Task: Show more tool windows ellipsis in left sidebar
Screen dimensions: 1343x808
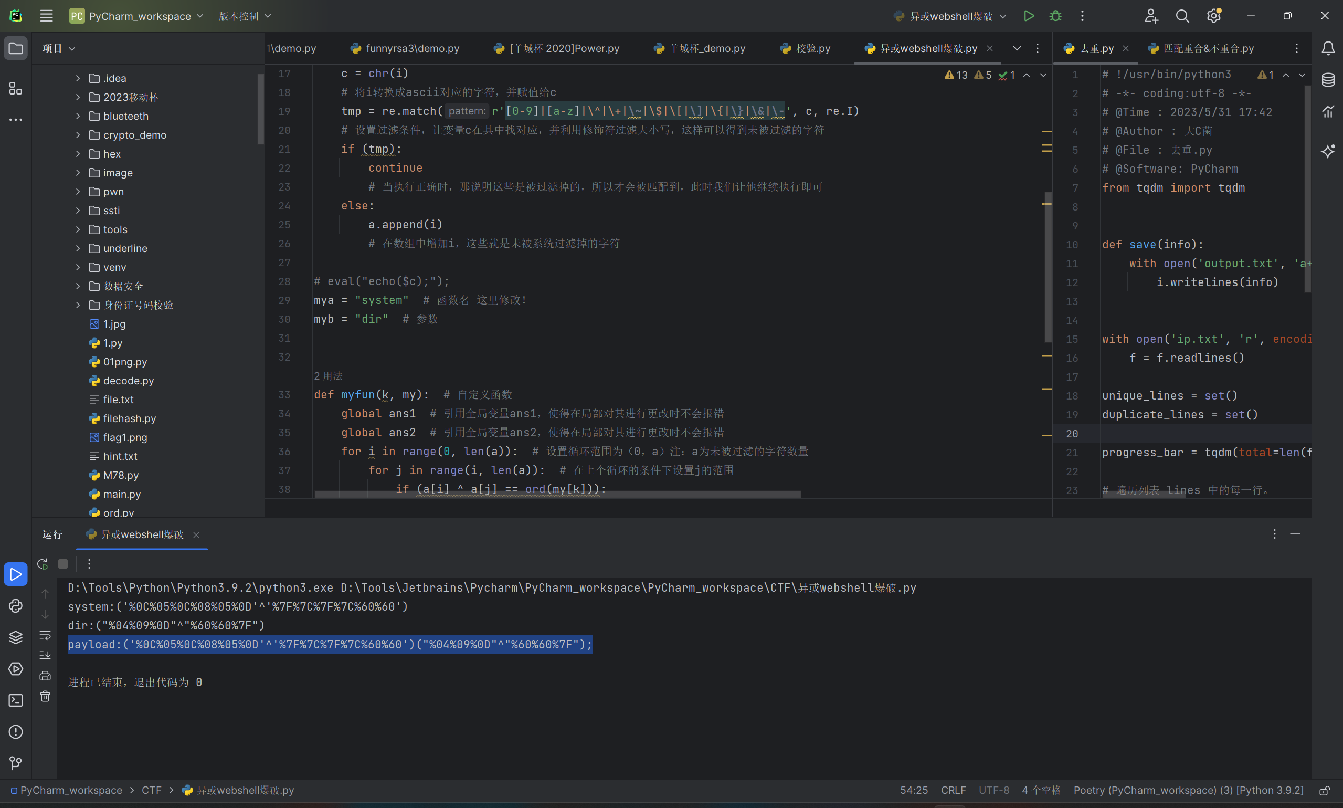Action: 16,119
